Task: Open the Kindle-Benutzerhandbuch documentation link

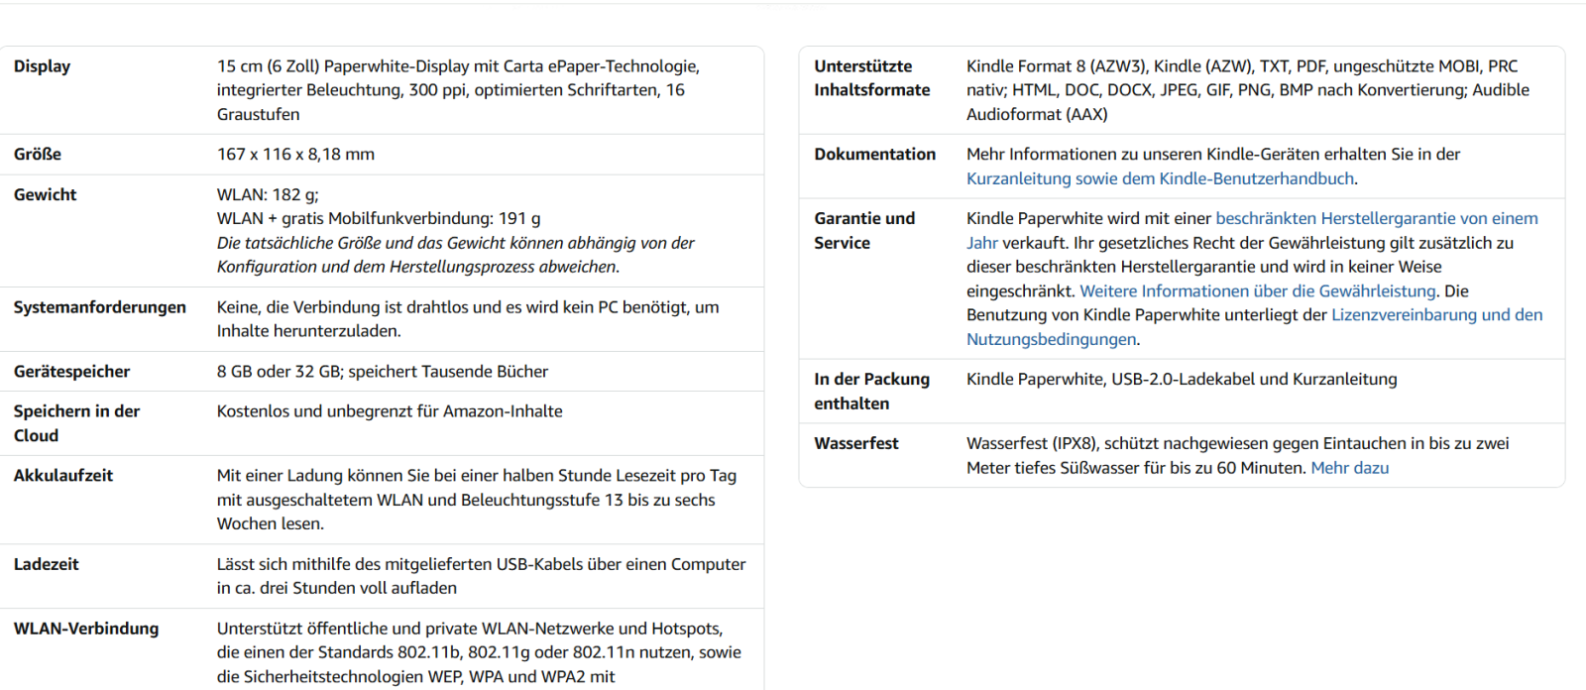Action: click(1161, 178)
